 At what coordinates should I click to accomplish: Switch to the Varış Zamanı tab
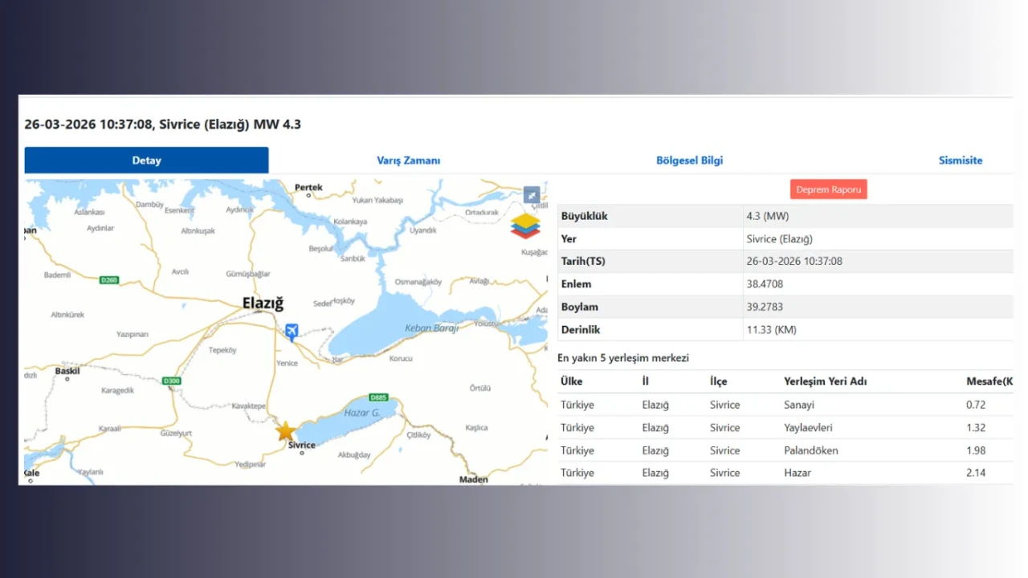click(408, 161)
